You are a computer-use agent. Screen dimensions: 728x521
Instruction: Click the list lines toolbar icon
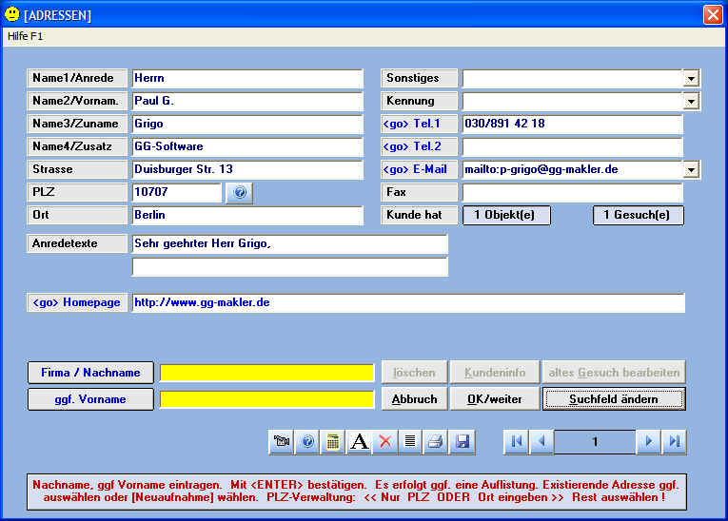[x=410, y=441]
